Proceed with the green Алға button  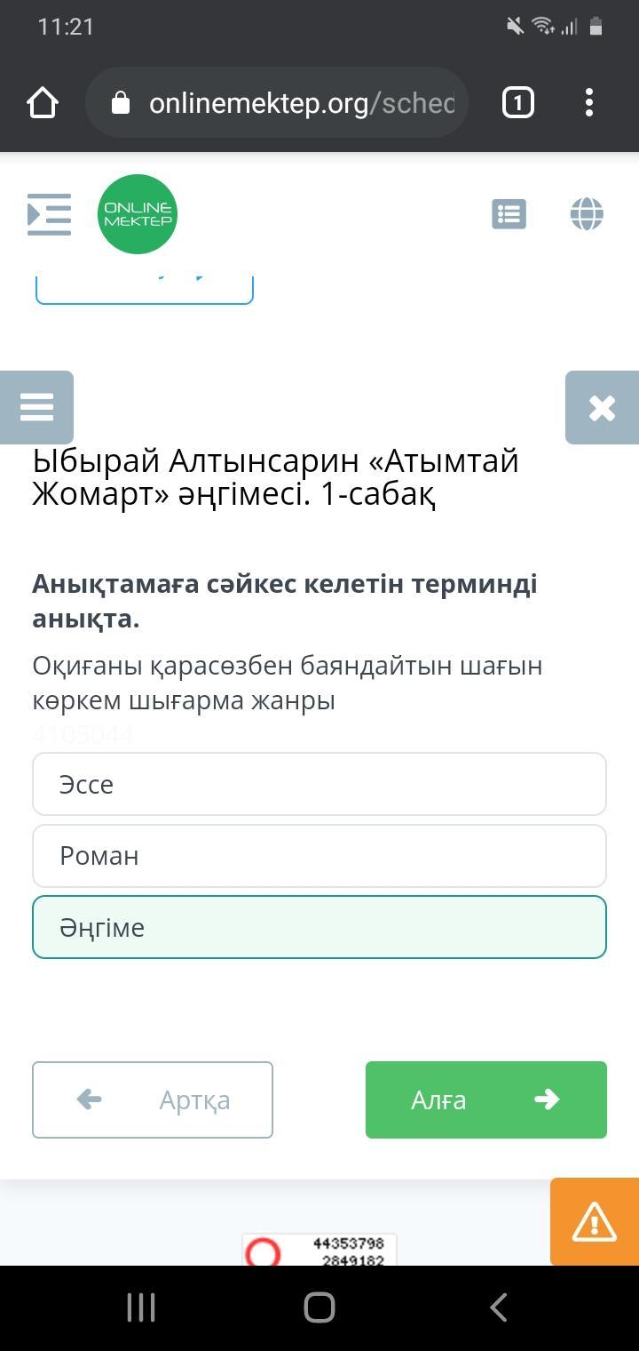click(x=486, y=1099)
